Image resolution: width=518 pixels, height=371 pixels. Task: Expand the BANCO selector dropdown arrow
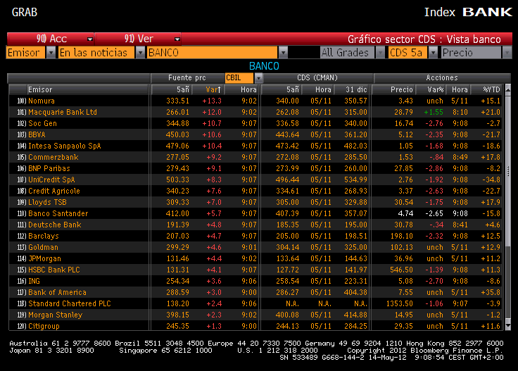pyautogui.click(x=283, y=53)
